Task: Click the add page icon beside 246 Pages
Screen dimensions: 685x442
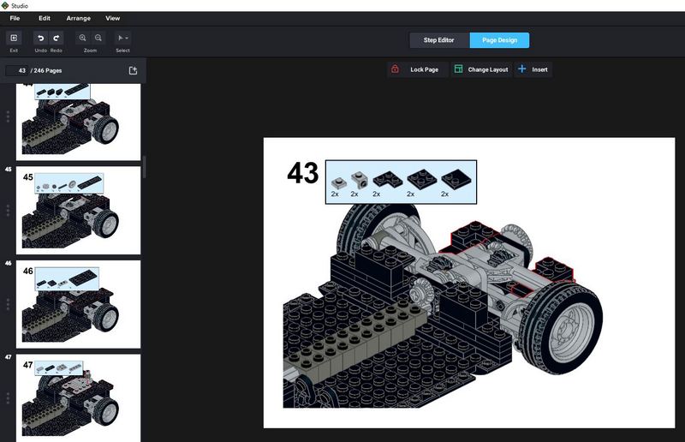Action: [x=134, y=70]
